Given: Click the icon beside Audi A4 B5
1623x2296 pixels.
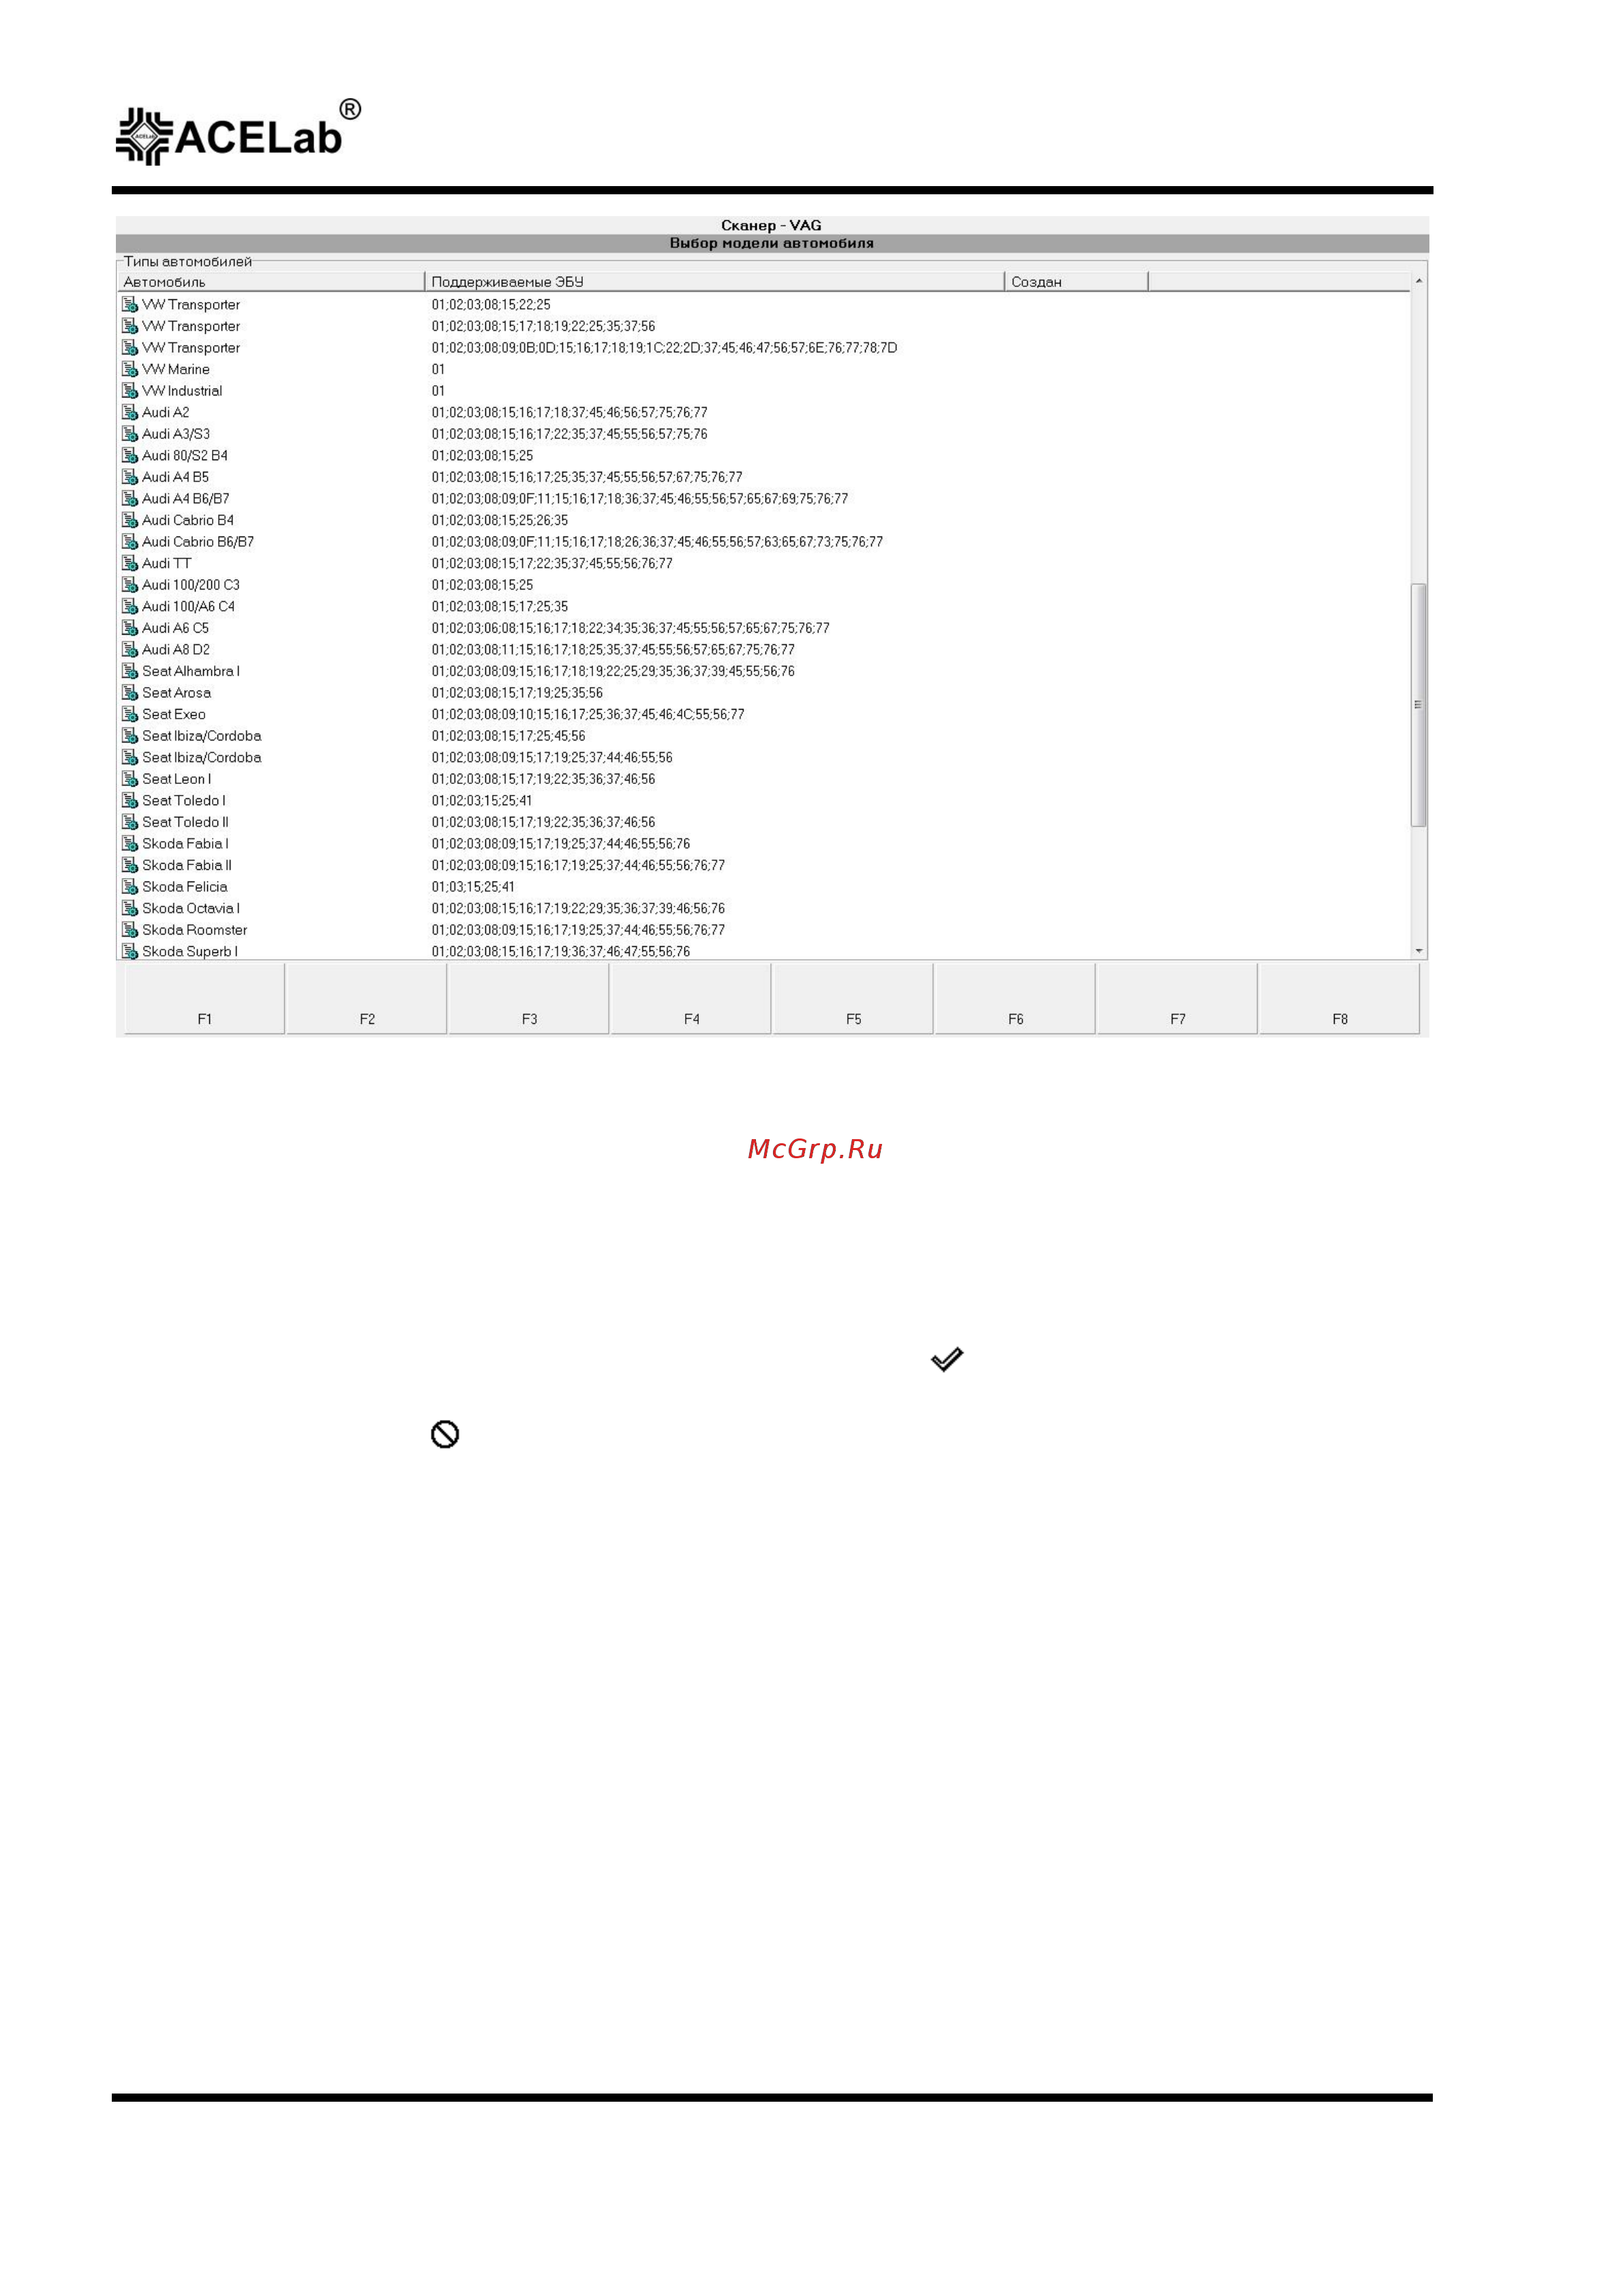Looking at the screenshot, I should point(130,477).
